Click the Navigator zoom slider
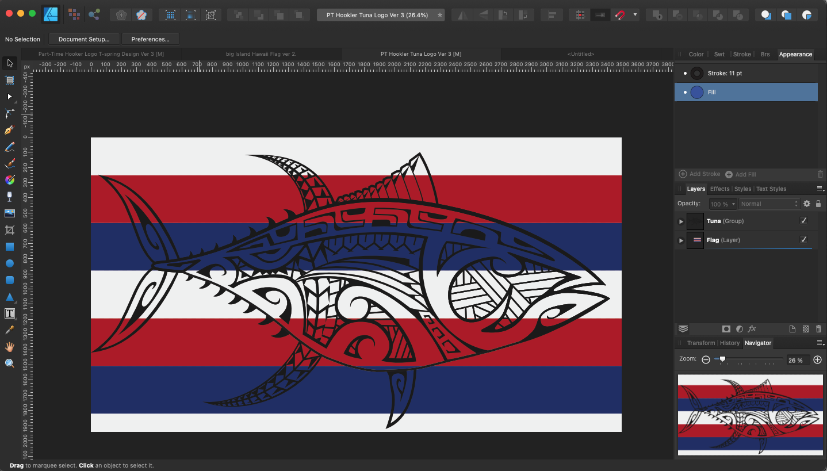827x471 pixels. [748, 359]
